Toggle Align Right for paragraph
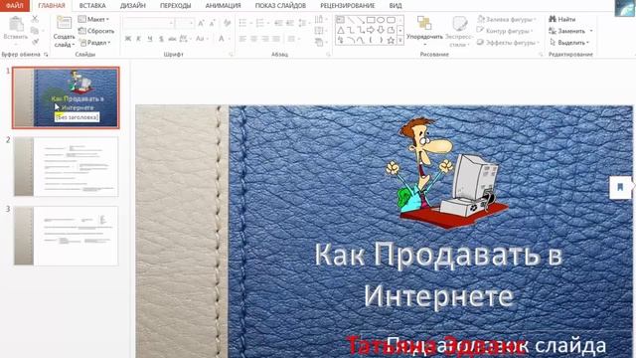The width and height of the screenshot is (636, 358). pos(265,39)
